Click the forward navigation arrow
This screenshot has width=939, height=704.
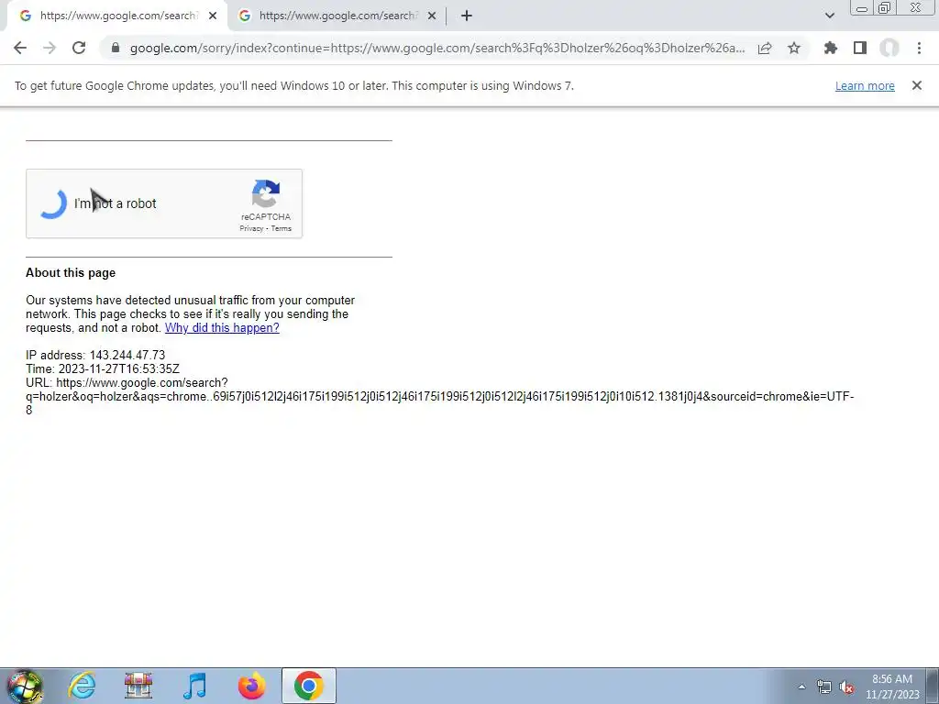point(50,48)
